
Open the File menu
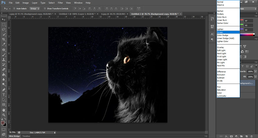(11, 3)
